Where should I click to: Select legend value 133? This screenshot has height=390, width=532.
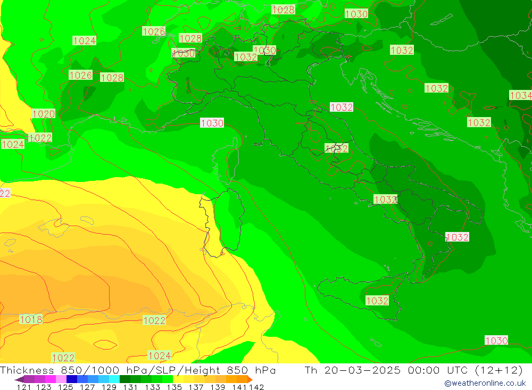pos(152,387)
